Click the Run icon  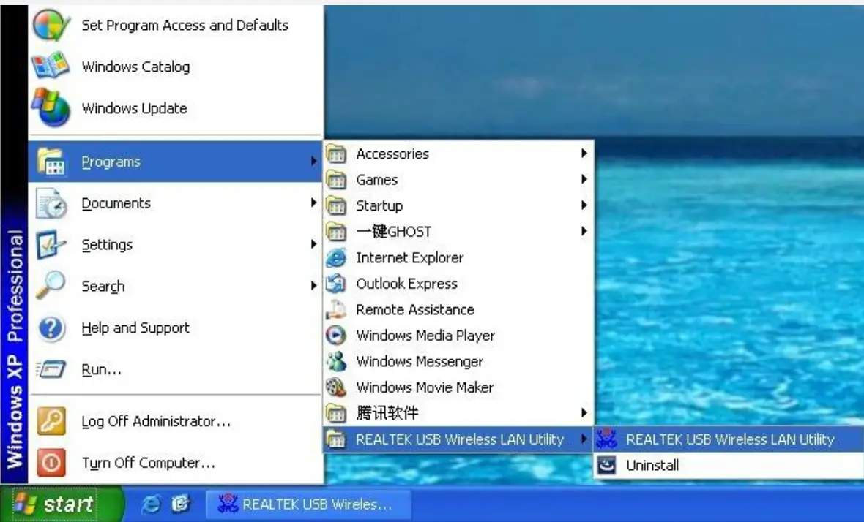(x=51, y=369)
